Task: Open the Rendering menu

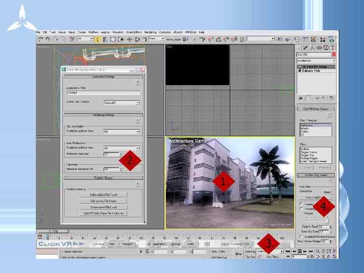Action: point(151,32)
